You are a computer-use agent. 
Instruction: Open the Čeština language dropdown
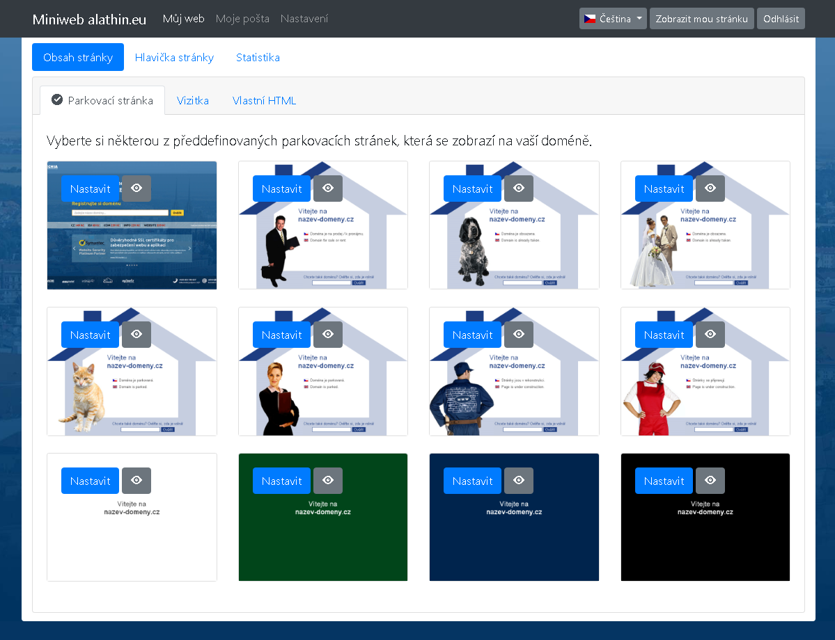pos(612,19)
